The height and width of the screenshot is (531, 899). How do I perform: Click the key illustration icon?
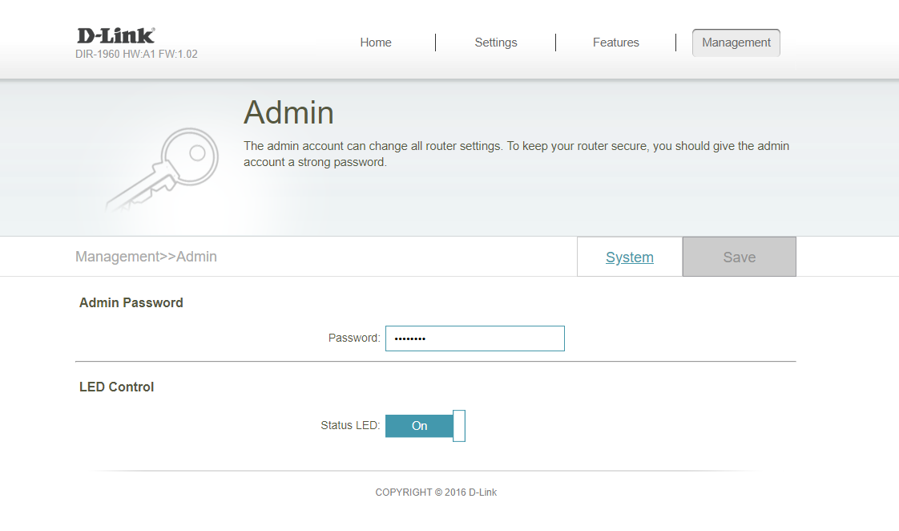[x=163, y=168]
